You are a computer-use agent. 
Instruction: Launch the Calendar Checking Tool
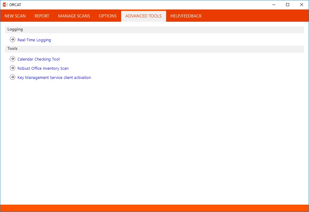[38, 59]
